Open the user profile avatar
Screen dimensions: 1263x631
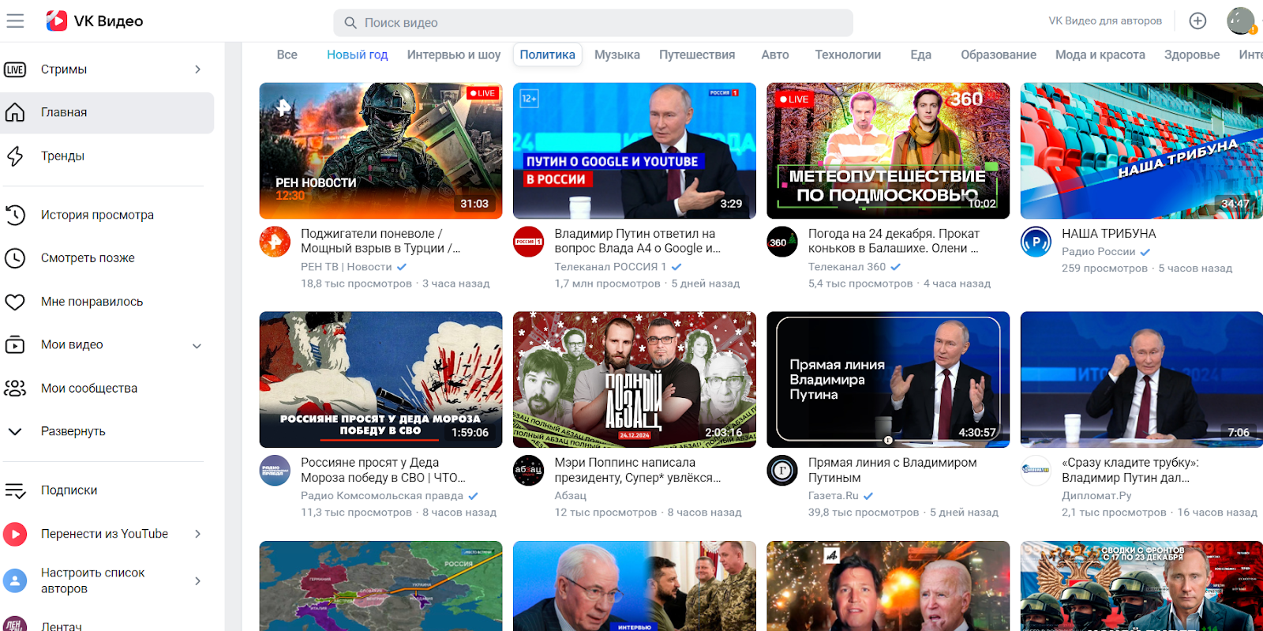pos(1241,21)
